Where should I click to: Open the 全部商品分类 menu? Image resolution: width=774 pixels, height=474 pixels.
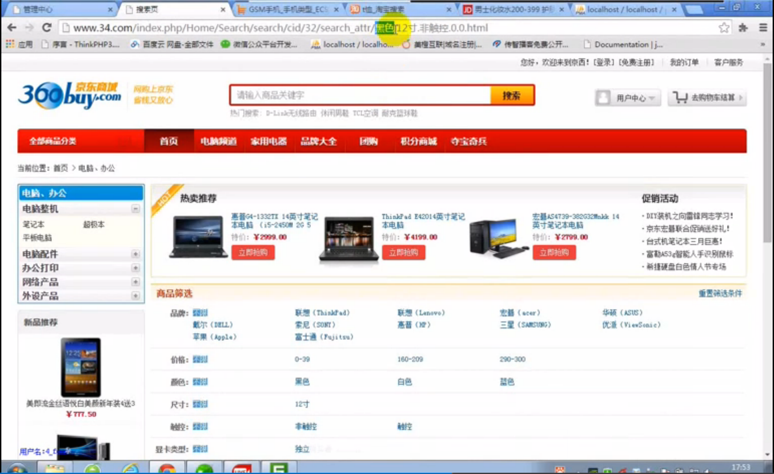click(81, 141)
